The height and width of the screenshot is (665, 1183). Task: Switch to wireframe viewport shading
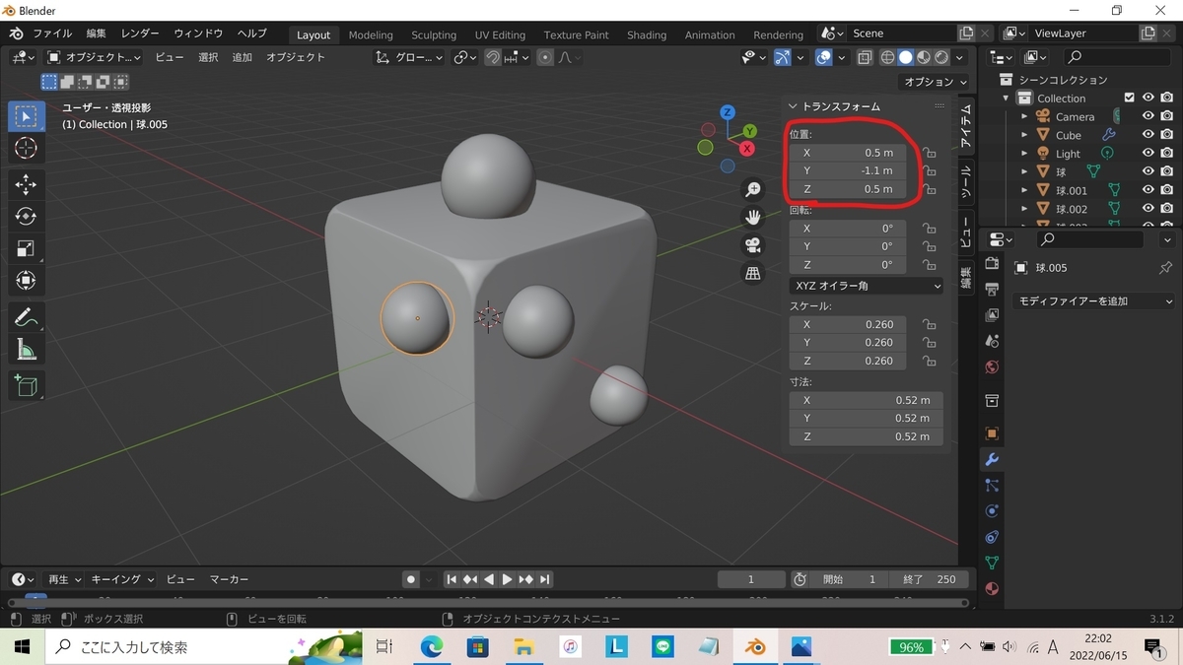pos(887,57)
